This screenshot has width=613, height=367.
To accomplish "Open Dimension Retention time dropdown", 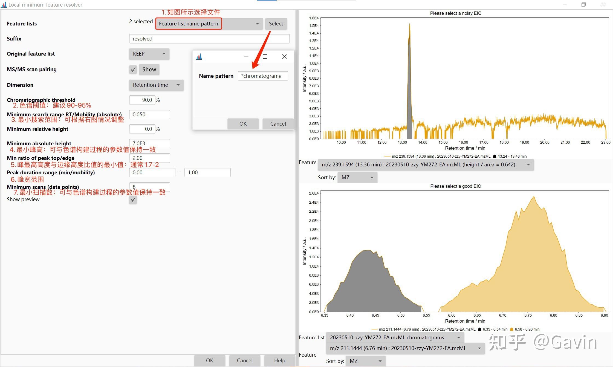I will (156, 85).
